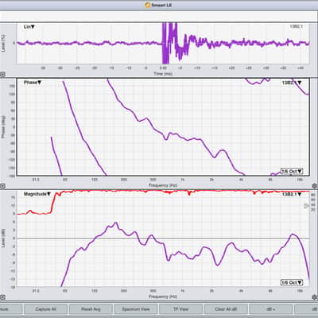Click the 0 dB reference line in Magnitude plot
This screenshot has height=318, width=318.
coord(163,238)
